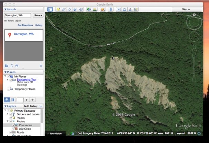This screenshot has height=143, width=209.
Task: Start the Record a Tour tool
Action: (x=81, y=9)
